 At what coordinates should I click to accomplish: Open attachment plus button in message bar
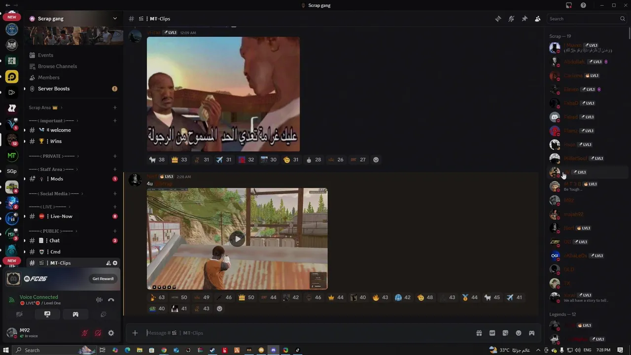tap(135, 333)
